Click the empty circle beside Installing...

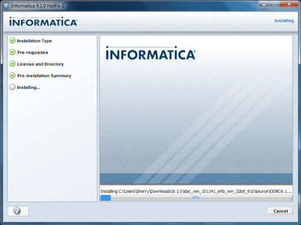click(12, 87)
